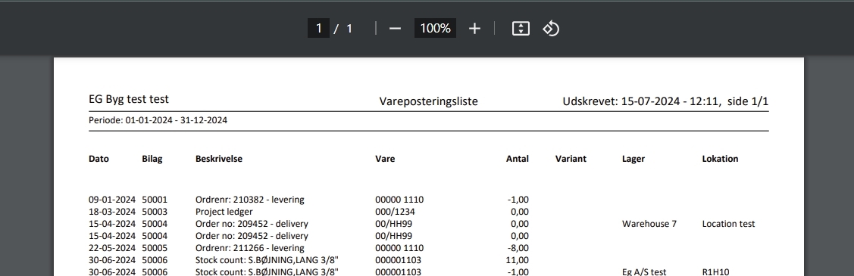Click the Vareposteringsliste title
Viewport: 854px width, 276px height.
429,101
